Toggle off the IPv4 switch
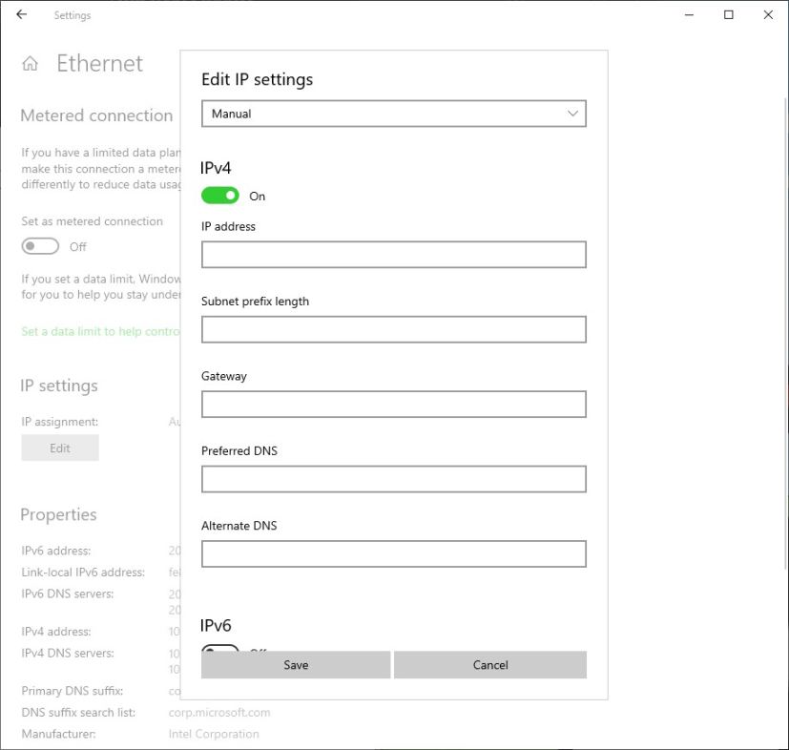 pos(219,195)
